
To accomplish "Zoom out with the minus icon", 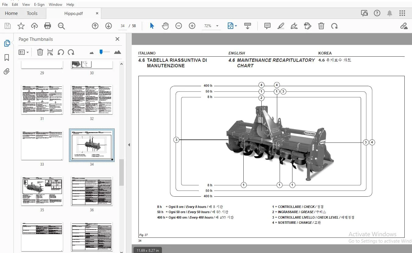I will click(179, 26).
